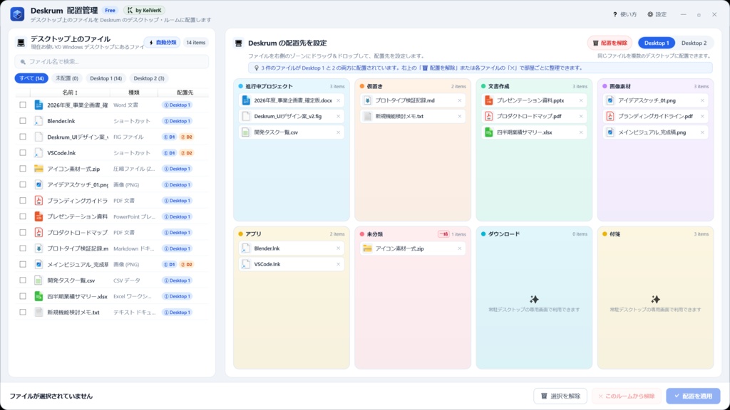Switch to the Desktop 1 room layout
Image resolution: width=730 pixels, height=410 pixels.
pos(657,43)
